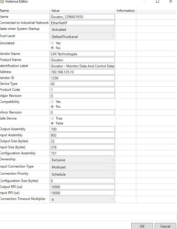
Task: Open Trust Level dropdown
Action: pos(82,36)
